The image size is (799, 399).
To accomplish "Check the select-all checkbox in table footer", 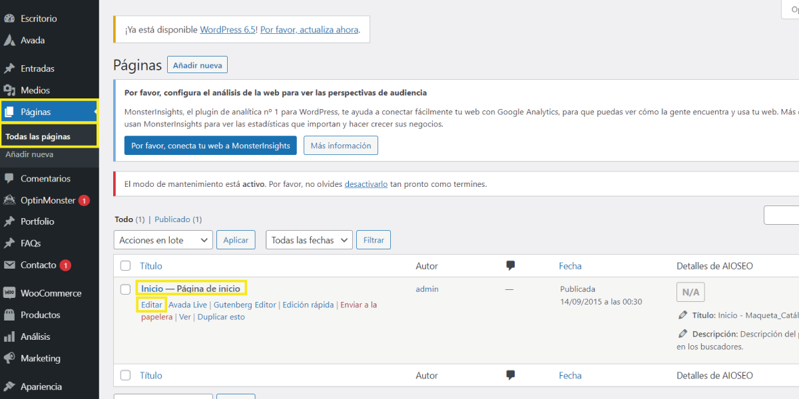I will 125,376.
